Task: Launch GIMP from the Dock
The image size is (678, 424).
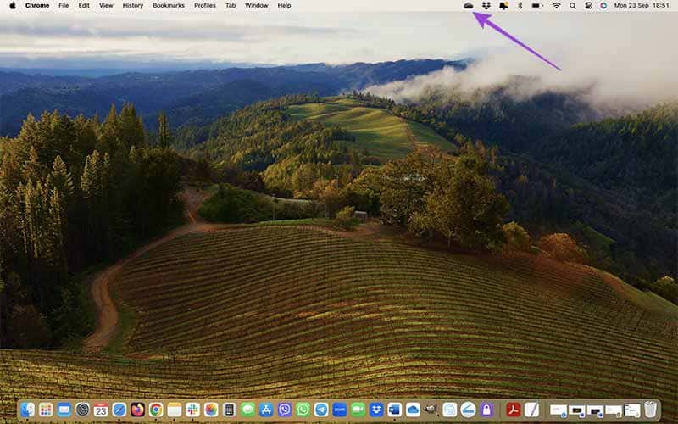Action: (430, 410)
